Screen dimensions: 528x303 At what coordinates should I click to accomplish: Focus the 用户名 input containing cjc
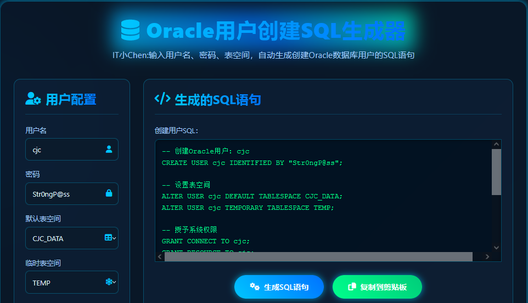(72, 150)
